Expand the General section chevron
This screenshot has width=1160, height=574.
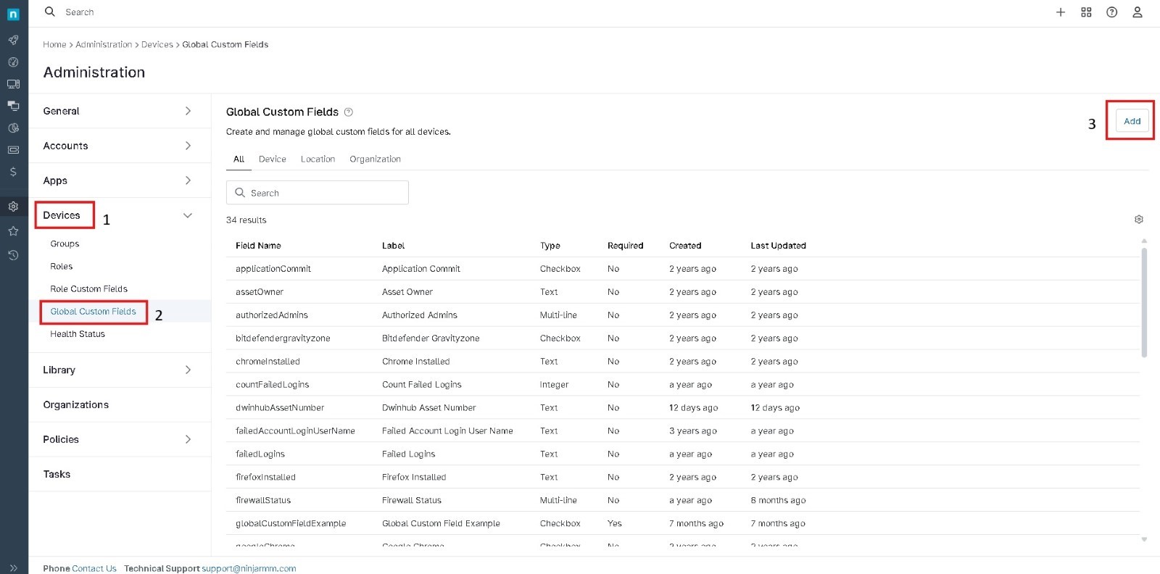click(x=188, y=111)
